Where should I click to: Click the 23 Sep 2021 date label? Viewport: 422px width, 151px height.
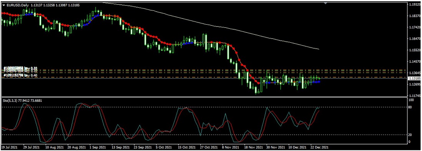coord(142,148)
